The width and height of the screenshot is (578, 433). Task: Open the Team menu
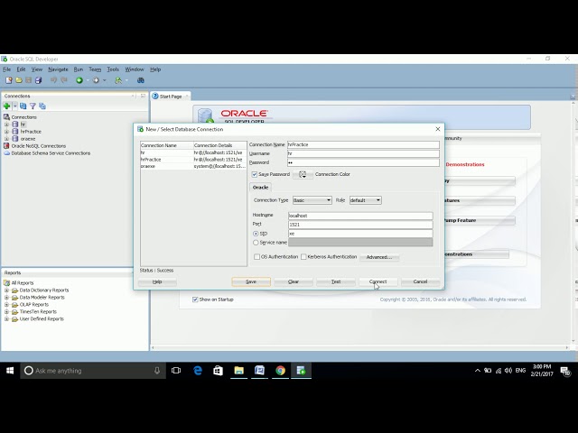pyautogui.click(x=95, y=69)
